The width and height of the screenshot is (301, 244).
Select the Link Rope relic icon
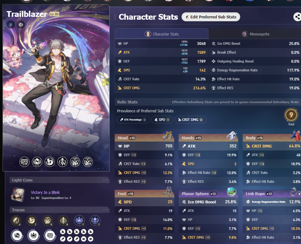[295, 192]
